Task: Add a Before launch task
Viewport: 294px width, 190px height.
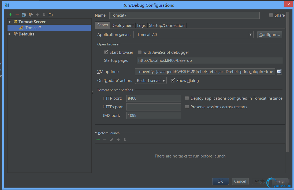Action: 98,140
